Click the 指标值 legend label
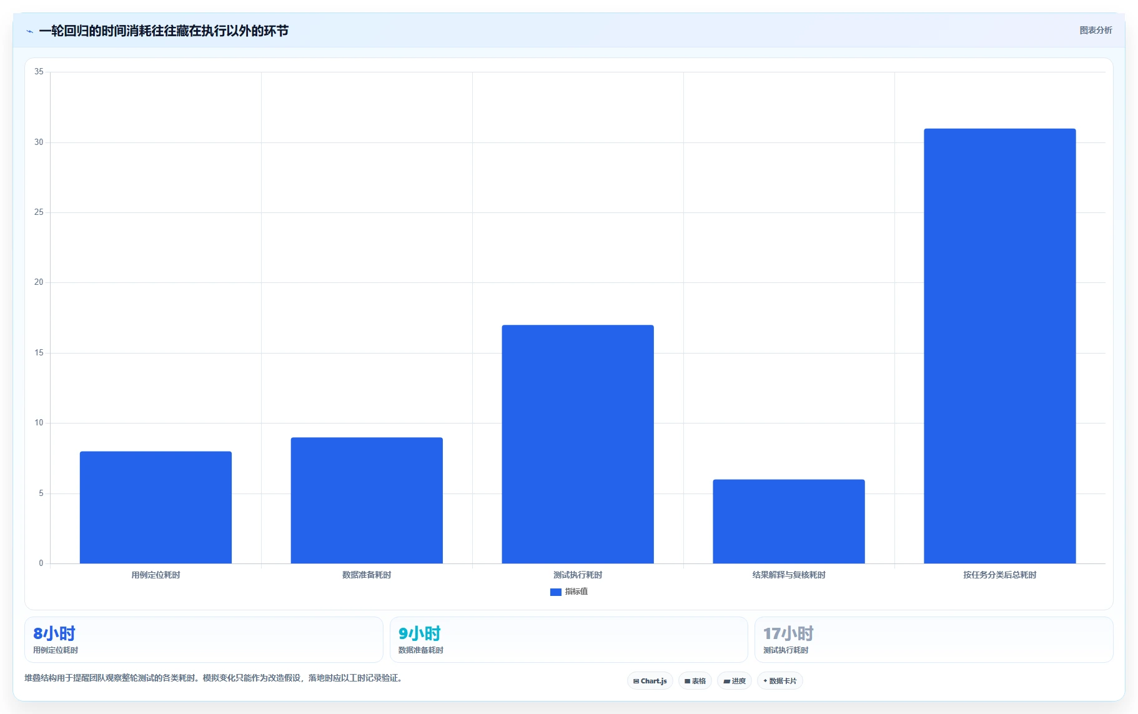The height and width of the screenshot is (714, 1138). (576, 592)
